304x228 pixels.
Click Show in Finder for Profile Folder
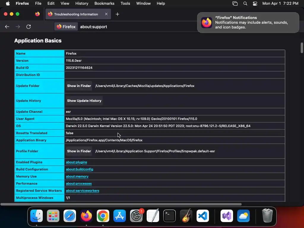tap(79, 151)
